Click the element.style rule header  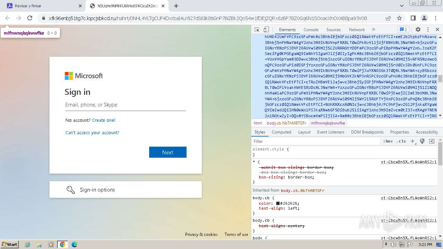(x=270, y=149)
